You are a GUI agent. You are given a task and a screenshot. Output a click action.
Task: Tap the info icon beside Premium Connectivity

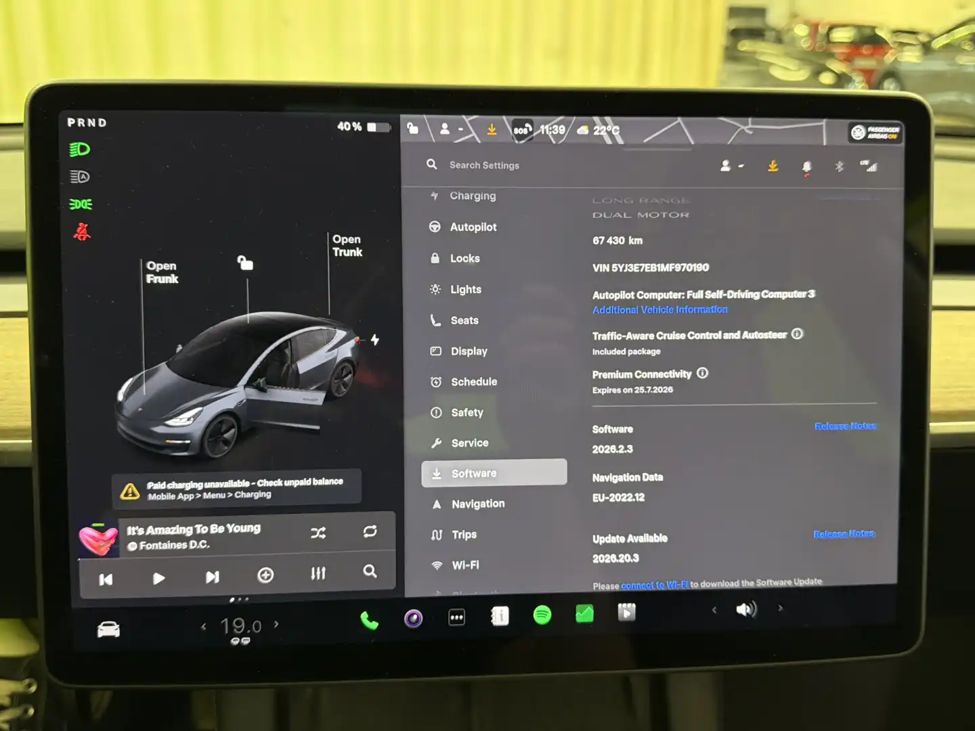[703, 373]
